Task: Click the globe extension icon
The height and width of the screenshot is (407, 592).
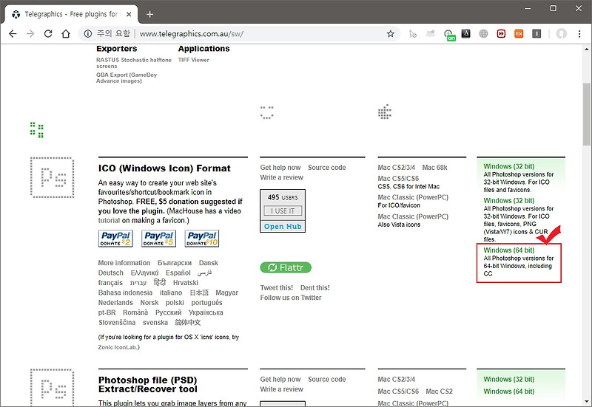Action: coord(483,33)
